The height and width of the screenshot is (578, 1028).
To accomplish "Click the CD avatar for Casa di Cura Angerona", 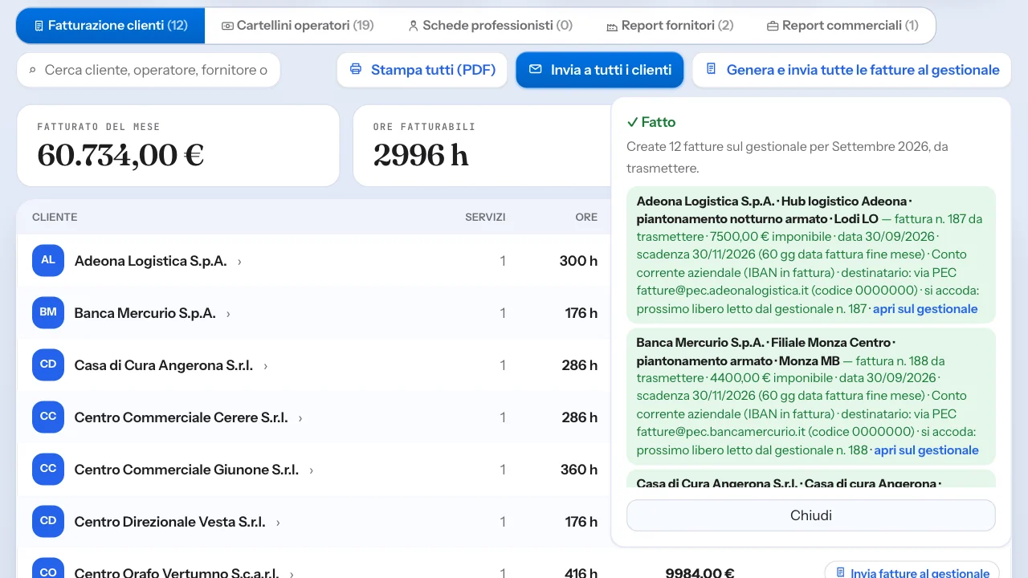I will [x=48, y=365].
